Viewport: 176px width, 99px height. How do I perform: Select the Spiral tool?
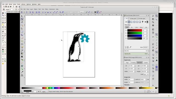22,44
